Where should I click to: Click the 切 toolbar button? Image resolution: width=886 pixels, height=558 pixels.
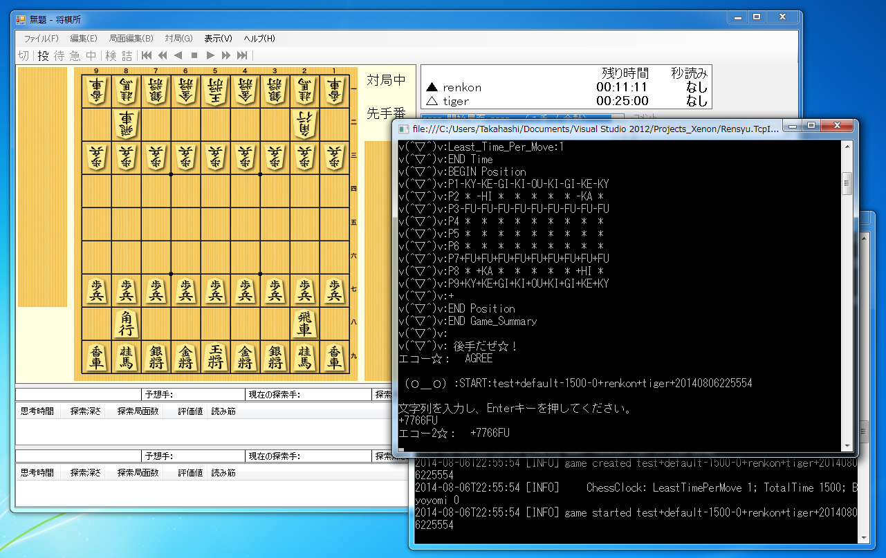pyautogui.click(x=24, y=55)
